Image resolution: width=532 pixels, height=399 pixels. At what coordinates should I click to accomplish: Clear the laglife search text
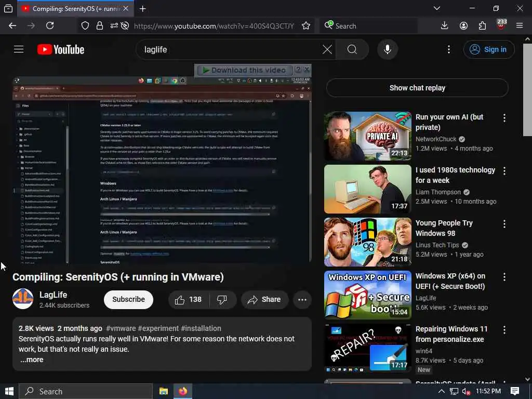pos(327,49)
